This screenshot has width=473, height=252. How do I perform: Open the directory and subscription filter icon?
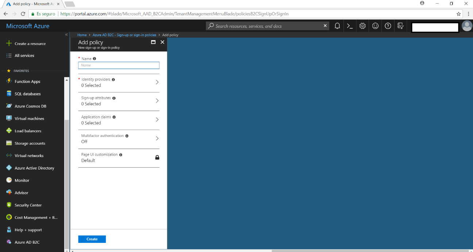coord(401,26)
